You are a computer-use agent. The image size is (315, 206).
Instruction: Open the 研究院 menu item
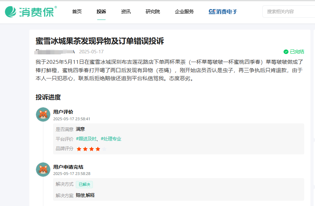(153, 12)
